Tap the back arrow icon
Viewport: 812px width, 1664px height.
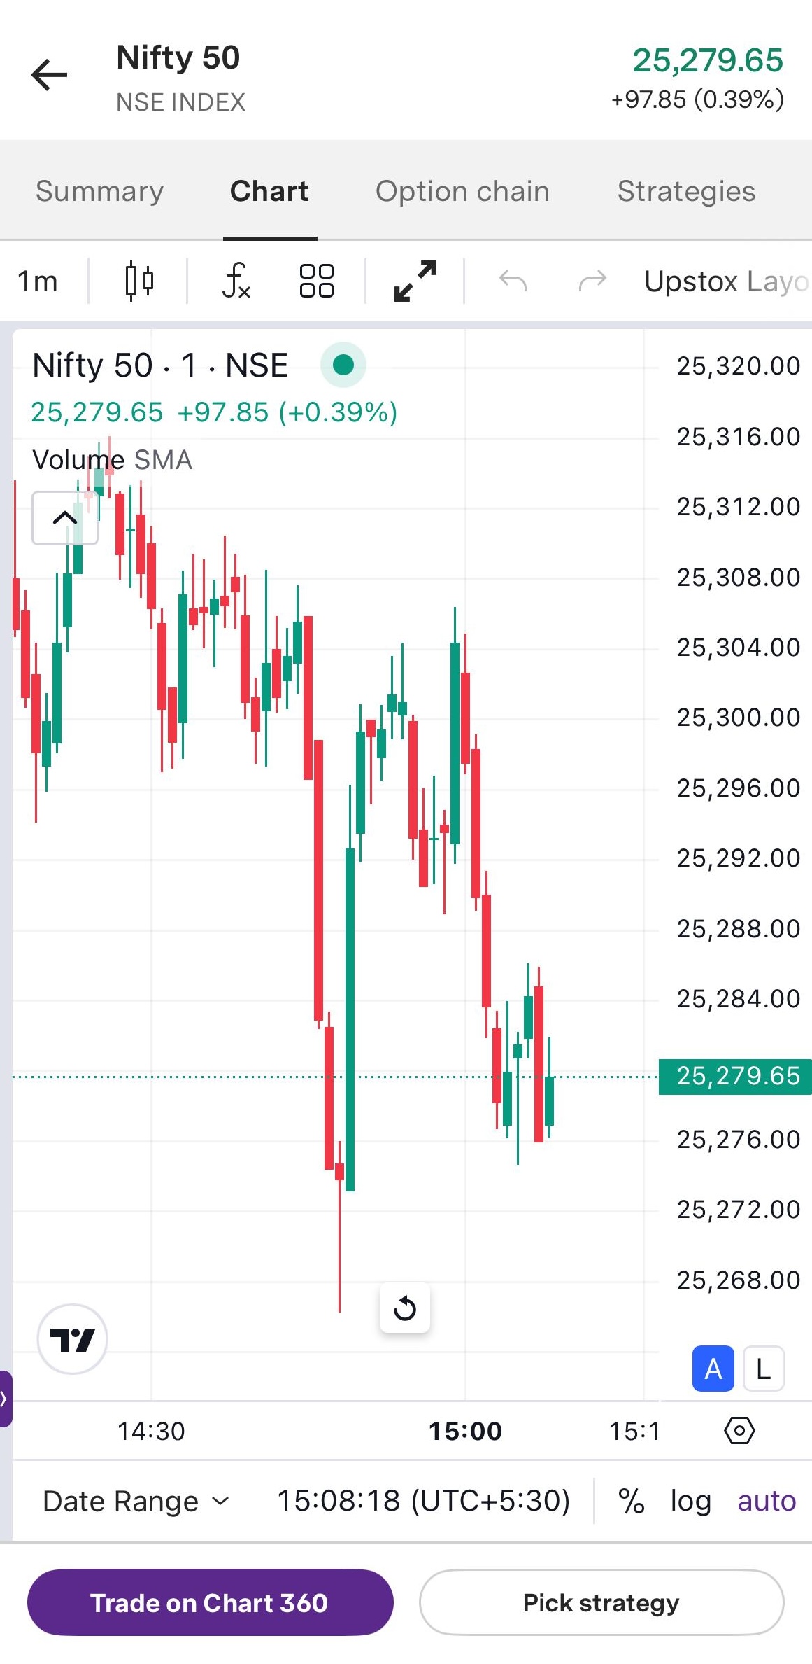[49, 75]
